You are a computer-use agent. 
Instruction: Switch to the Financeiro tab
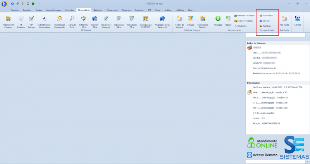click(x=126, y=9)
